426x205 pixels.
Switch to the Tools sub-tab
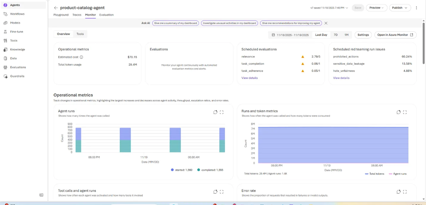[80, 34]
